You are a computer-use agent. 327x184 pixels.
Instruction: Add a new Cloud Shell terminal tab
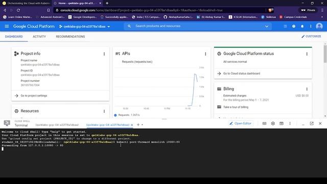(x=138, y=125)
